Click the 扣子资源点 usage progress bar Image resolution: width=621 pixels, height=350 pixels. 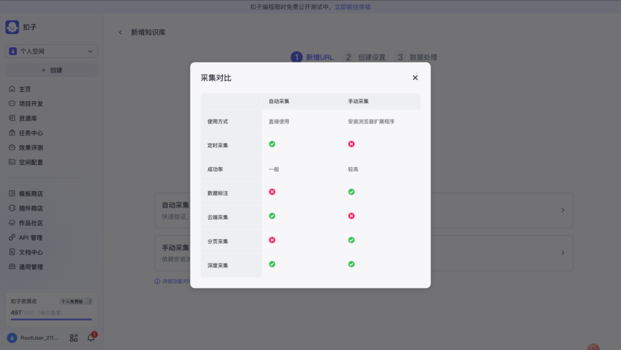tap(51, 319)
